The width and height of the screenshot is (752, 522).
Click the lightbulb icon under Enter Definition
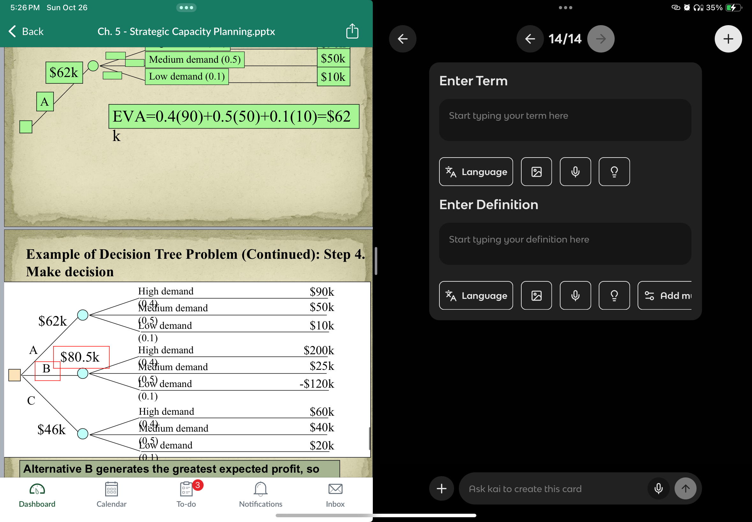point(614,295)
